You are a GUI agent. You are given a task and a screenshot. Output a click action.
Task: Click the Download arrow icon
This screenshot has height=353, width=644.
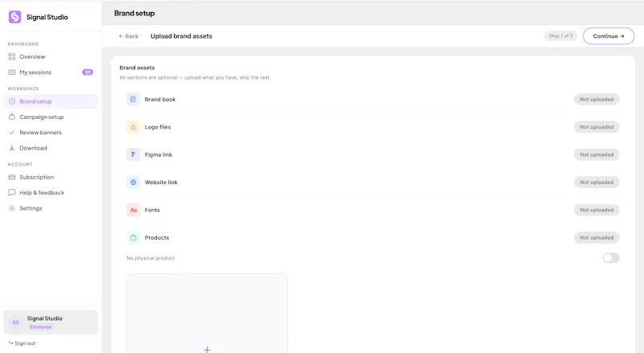pyautogui.click(x=12, y=148)
